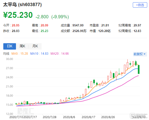Click the 市值 value 120.28亿

point(104,31)
